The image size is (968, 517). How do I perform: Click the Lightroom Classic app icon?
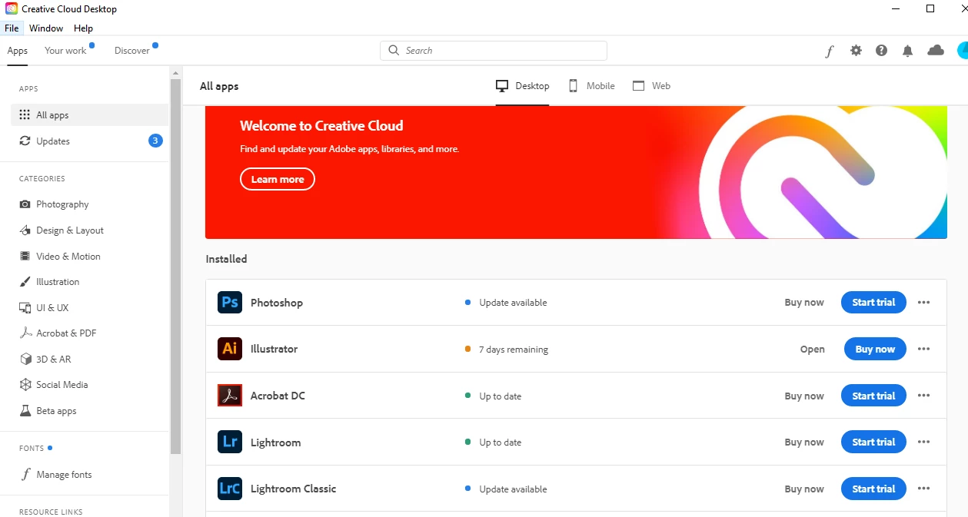pyautogui.click(x=230, y=489)
